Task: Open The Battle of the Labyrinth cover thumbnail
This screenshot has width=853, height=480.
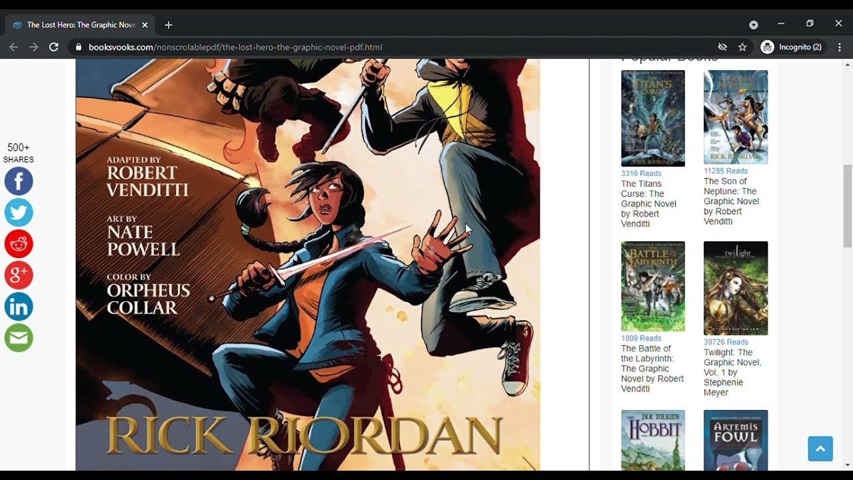Action: click(653, 286)
